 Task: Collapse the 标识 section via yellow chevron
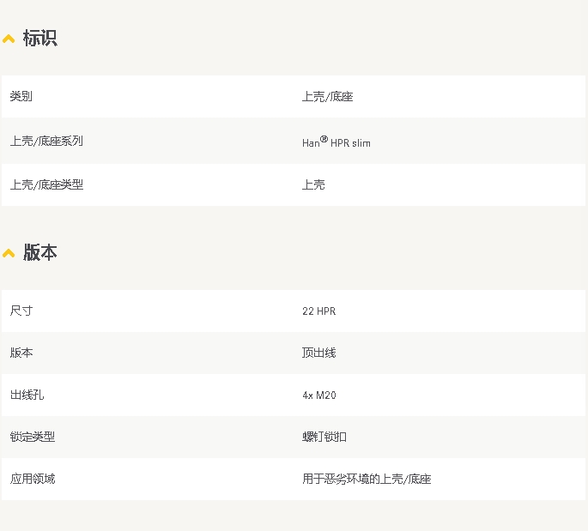tap(9, 39)
